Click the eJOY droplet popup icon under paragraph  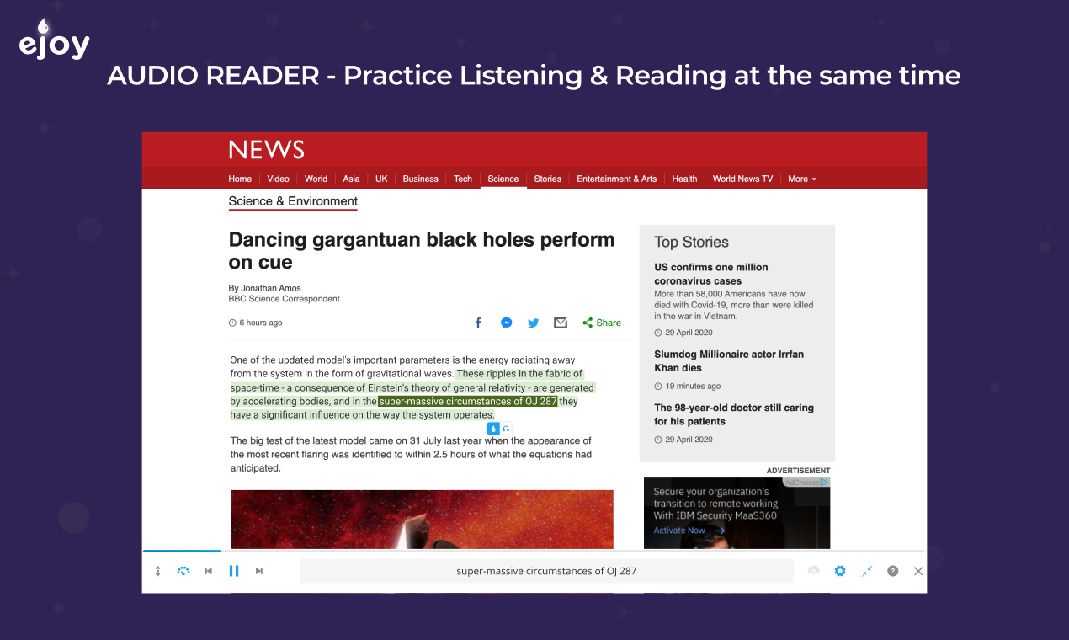click(x=493, y=429)
